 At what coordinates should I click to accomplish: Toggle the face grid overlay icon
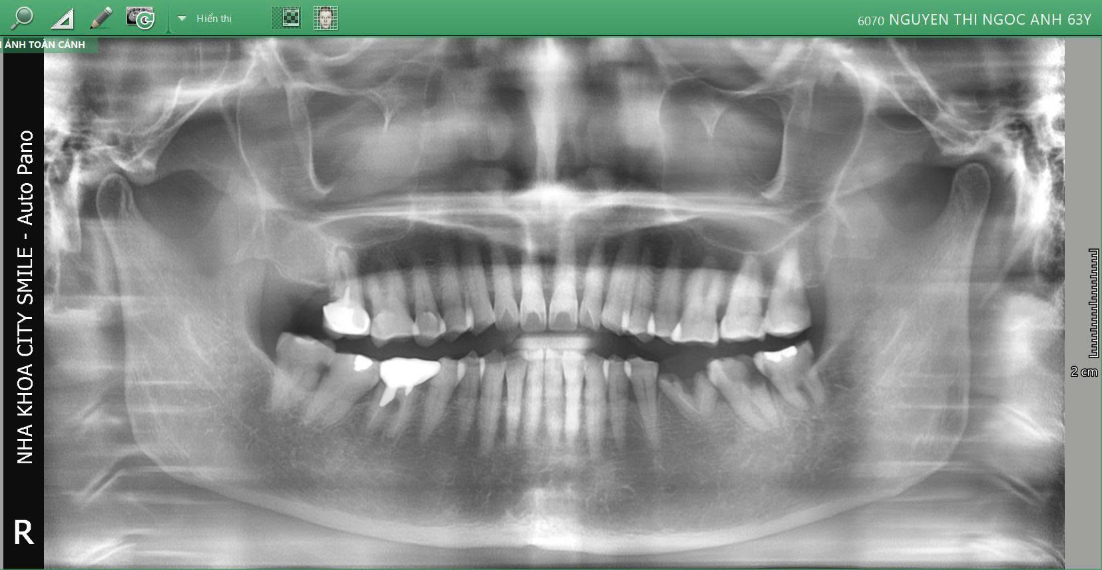[325, 18]
